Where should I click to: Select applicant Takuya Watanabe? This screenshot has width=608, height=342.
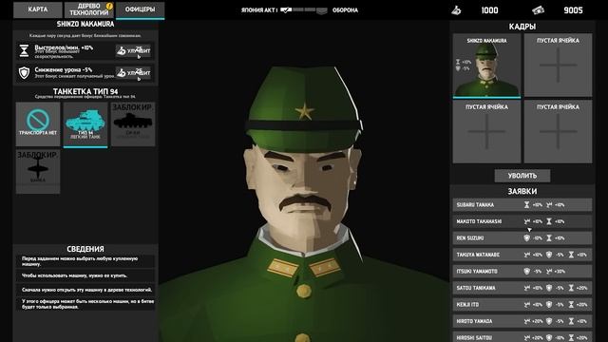(x=522, y=255)
